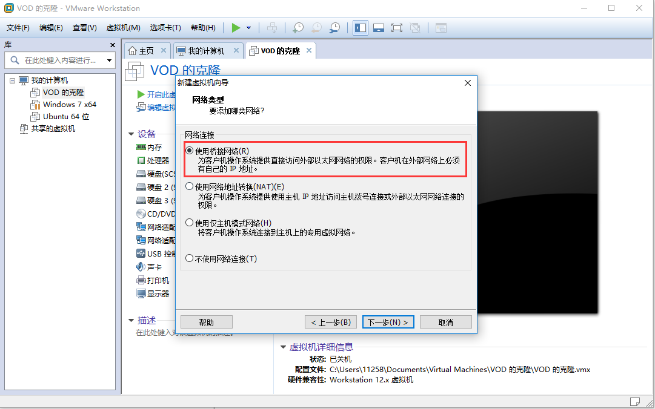Take a snapshot with the clock-plus icon

tap(298, 28)
